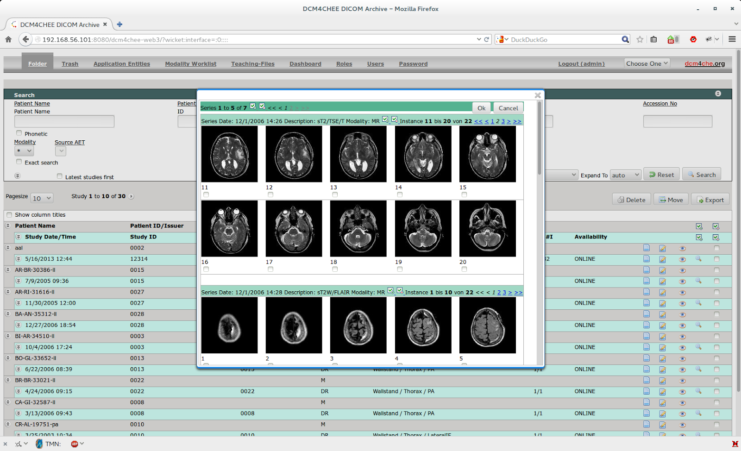Open the Users tab
This screenshot has height=451, width=741.
[376, 64]
